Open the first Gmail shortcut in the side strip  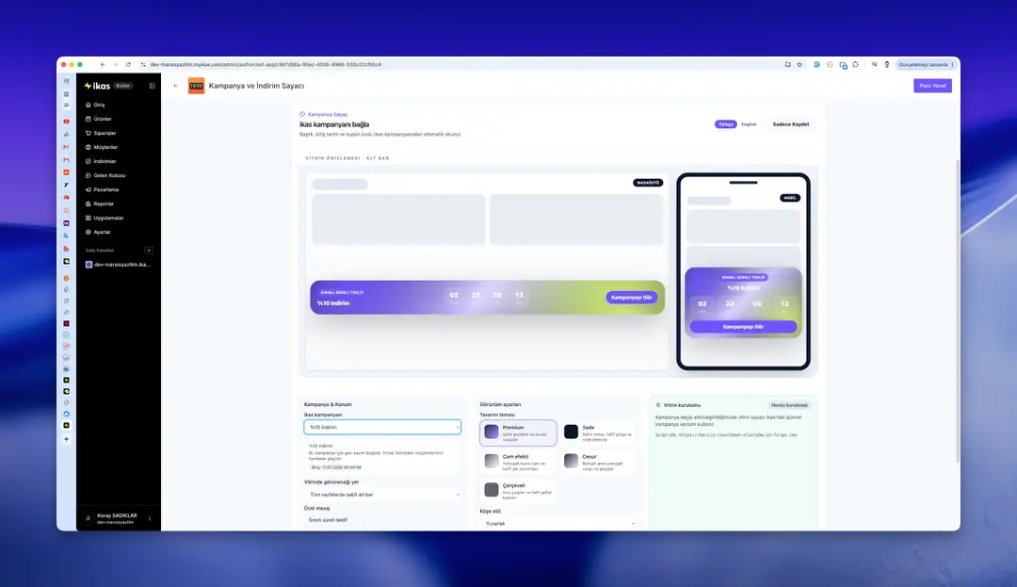(66, 147)
